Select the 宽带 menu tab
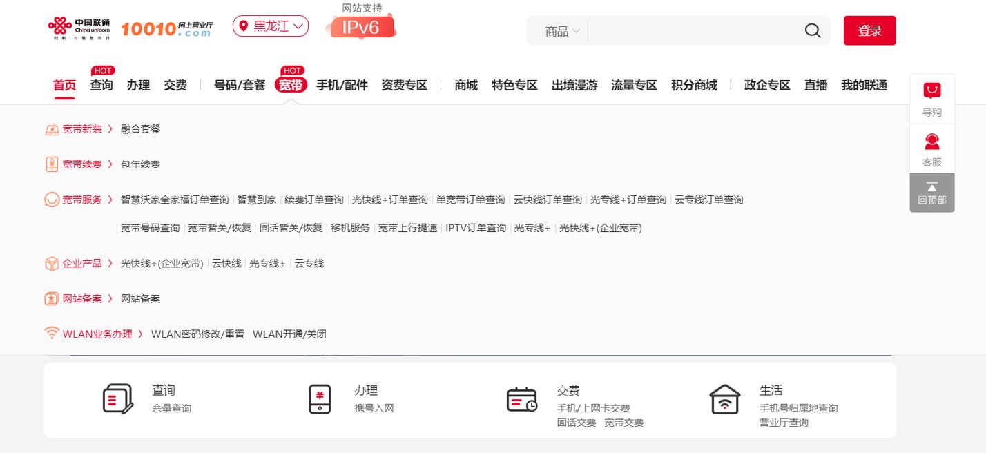Image resolution: width=986 pixels, height=453 pixels. tap(291, 85)
